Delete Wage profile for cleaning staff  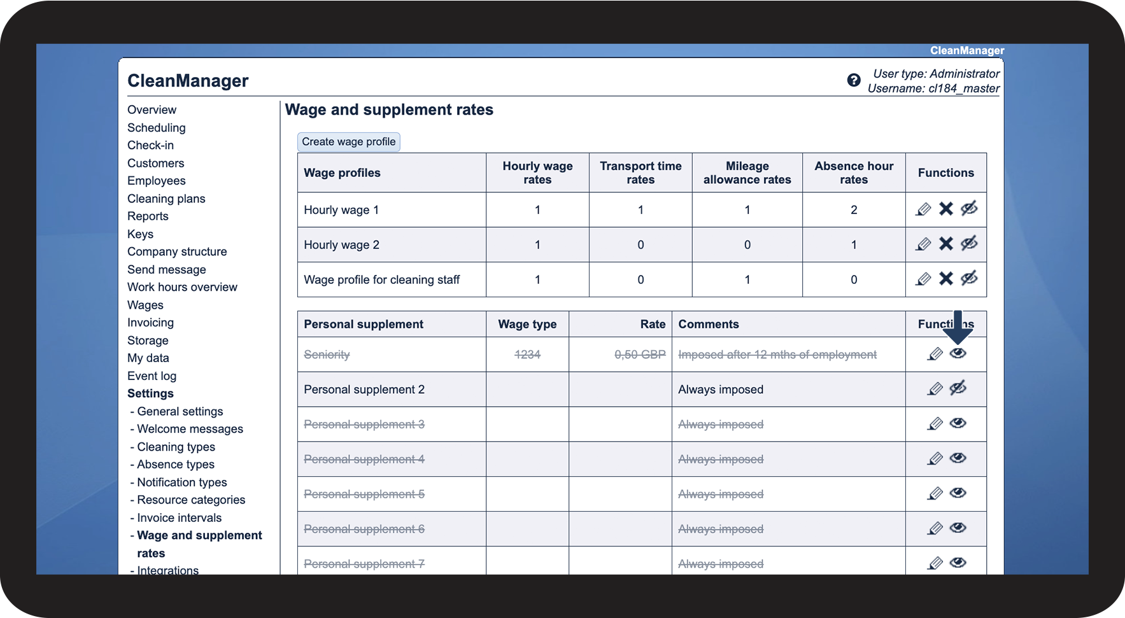pyautogui.click(x=946, y=279)
